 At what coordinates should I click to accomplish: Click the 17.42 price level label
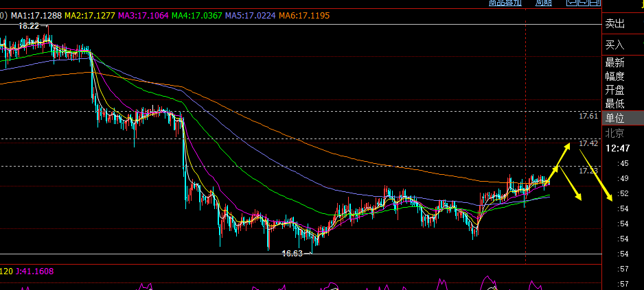(x=588, y=143)
